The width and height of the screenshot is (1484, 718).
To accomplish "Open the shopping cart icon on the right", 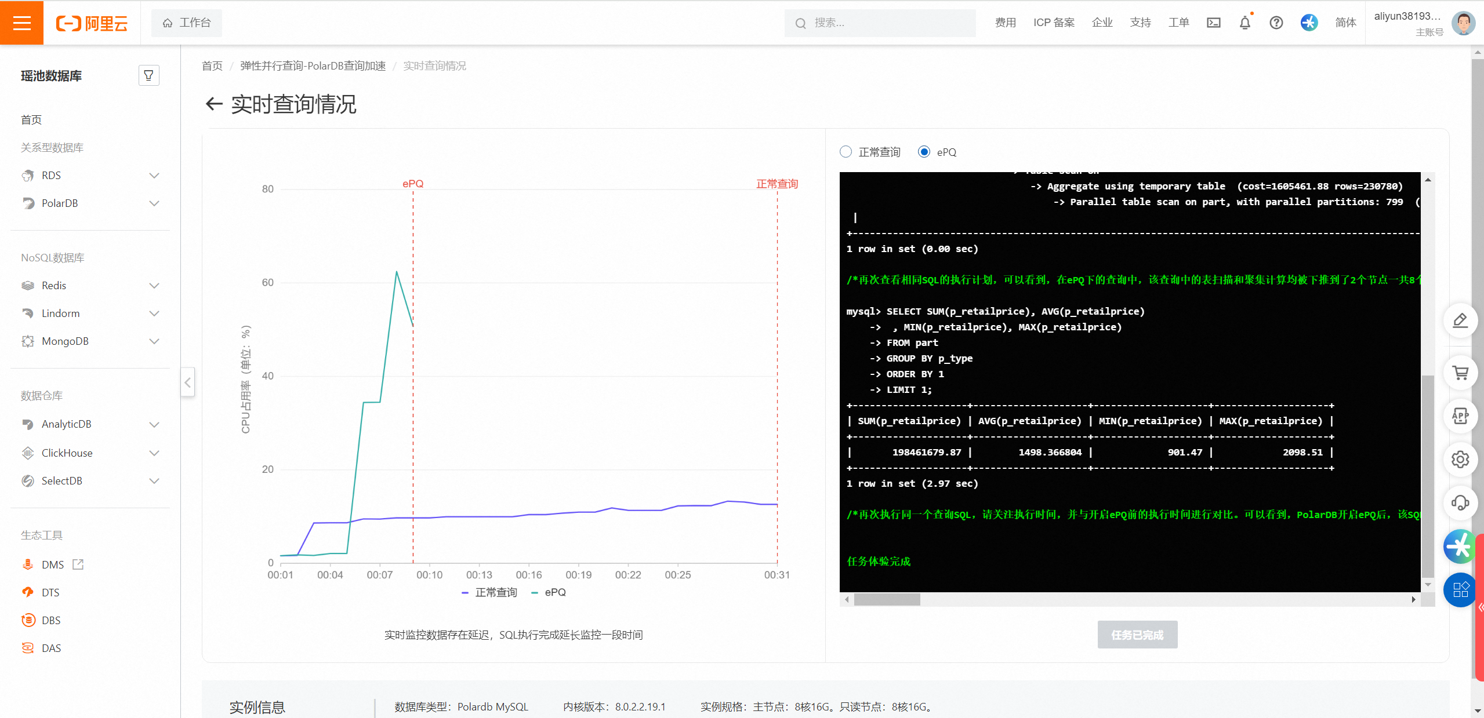I will [1460, 373].
